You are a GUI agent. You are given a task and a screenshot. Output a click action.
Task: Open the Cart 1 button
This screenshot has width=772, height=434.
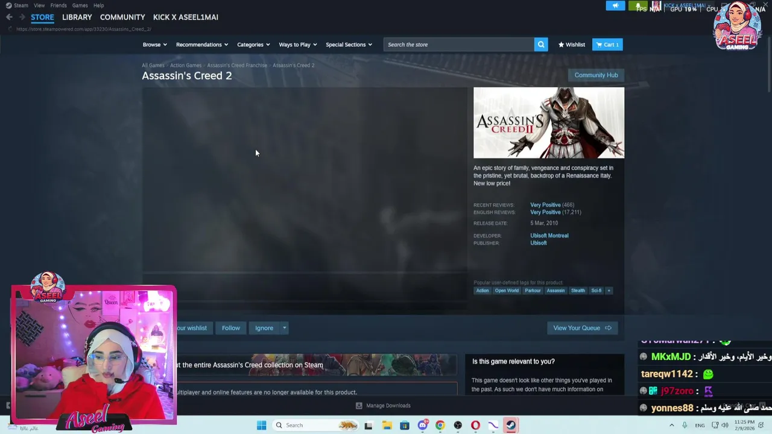[607, 45]
